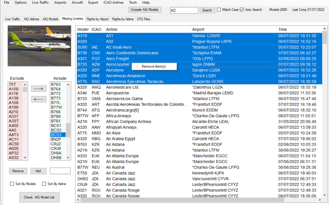Screen dimensions: 329x205
Task: Sort by the Time column header
Action: pyautogui.click(x=300, y=29)
